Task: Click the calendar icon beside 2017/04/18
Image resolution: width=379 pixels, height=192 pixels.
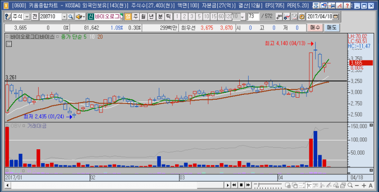Action: click(x=335, y=17)
